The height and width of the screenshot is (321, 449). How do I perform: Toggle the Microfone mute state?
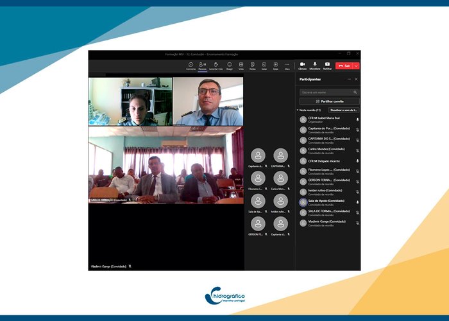[x=314, y=65]
